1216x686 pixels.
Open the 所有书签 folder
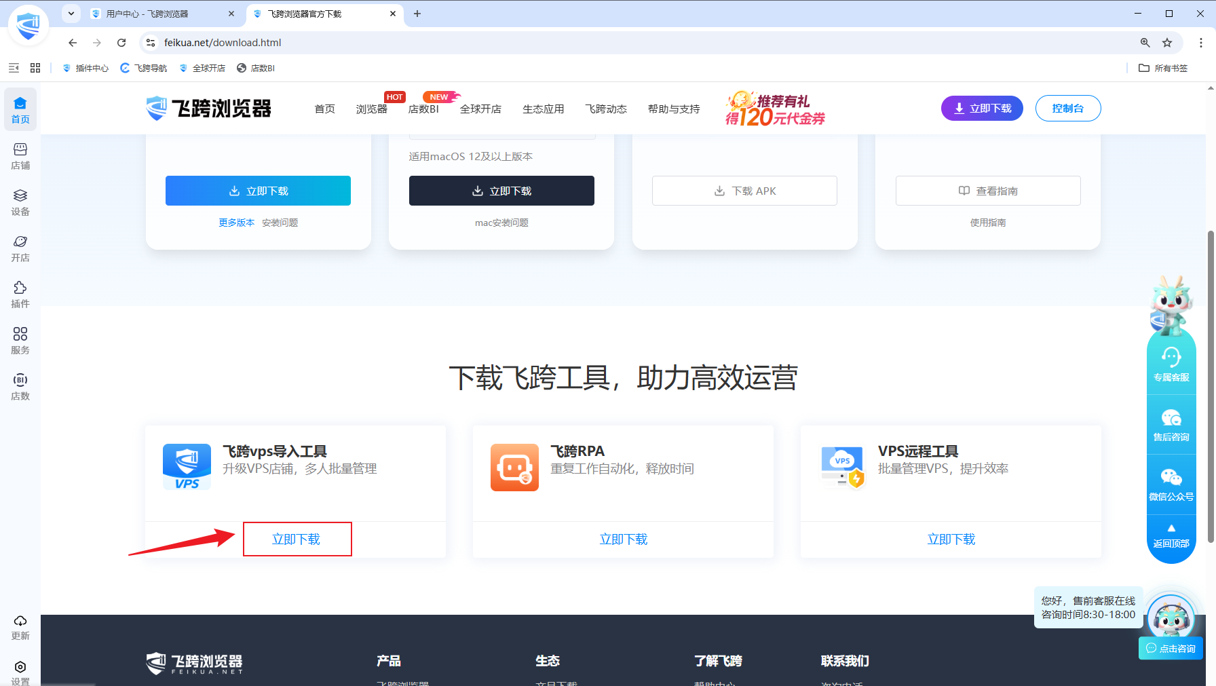tap(1163, 68)
